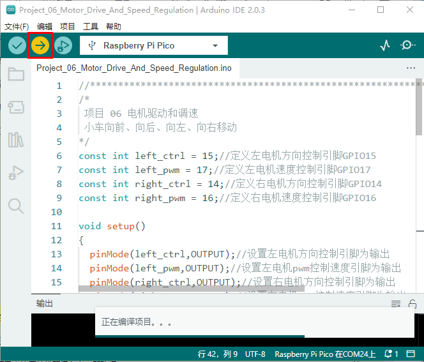Click the 正在编译项目 notification message
The height and width of the screenshot is (362, 424).
click(x=136, y=322)
